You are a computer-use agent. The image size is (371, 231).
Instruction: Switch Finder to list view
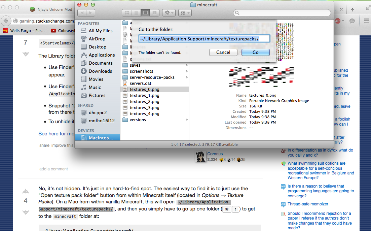(136, 13)
